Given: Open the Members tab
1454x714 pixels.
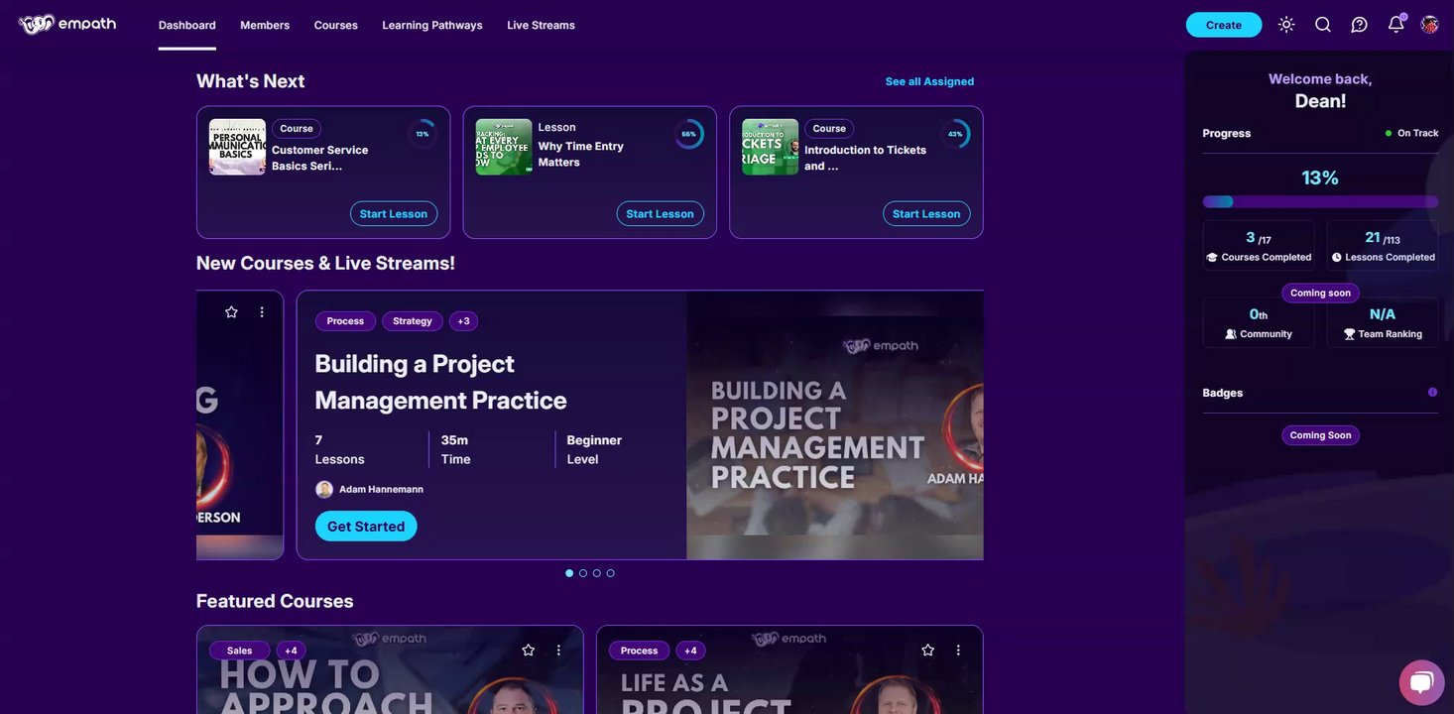Looking at the screenshot, I should (x=265, y=25).
